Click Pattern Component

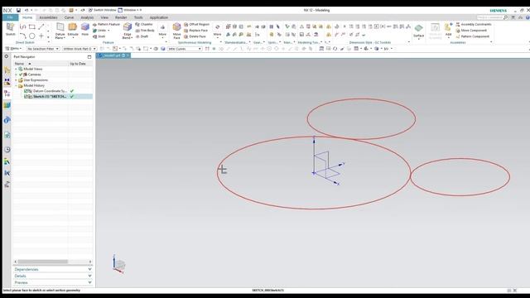click(472, 36)
